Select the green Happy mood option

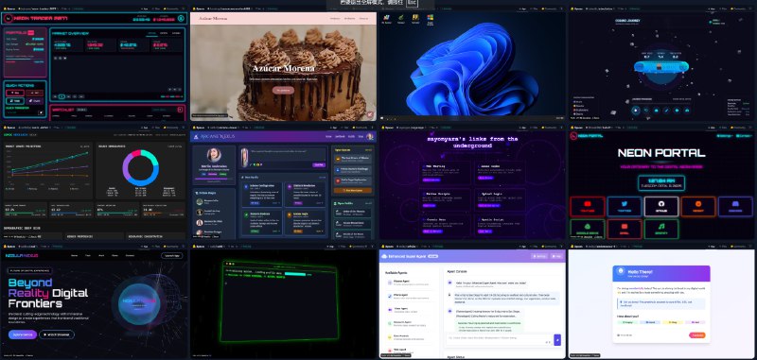(626, 322)
